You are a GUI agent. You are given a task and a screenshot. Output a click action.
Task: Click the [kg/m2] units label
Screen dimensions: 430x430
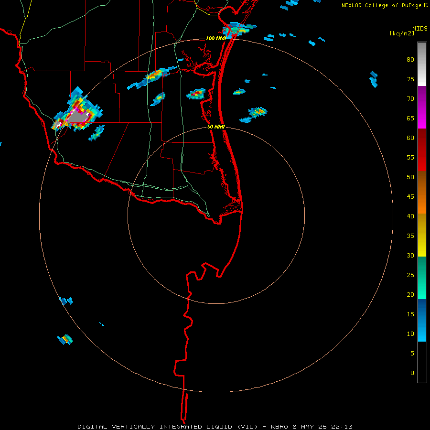point(402,33)
